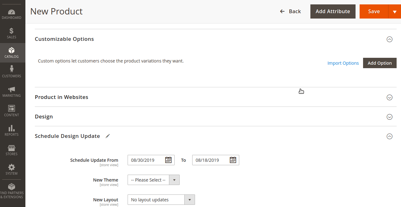Click the New Product page title
Screen dimensions: 401x207
point(56,11)
